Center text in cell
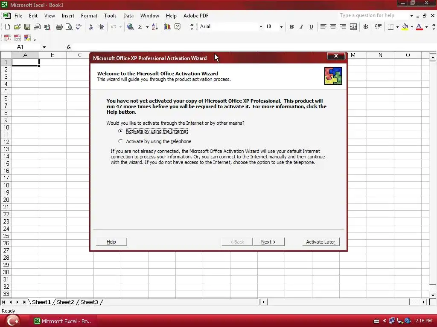Image resolution: width=437 pixels, height=327 pixels. 333,27
